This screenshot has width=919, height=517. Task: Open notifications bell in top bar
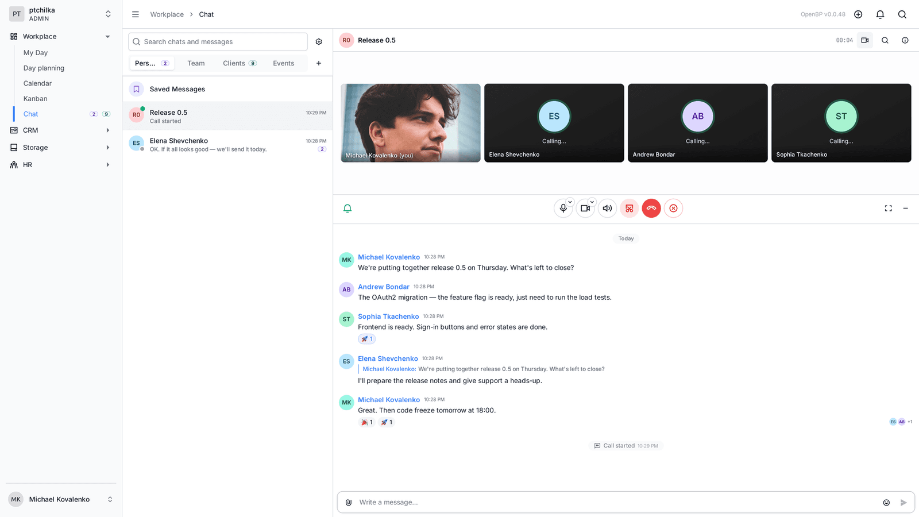[880, 14]
